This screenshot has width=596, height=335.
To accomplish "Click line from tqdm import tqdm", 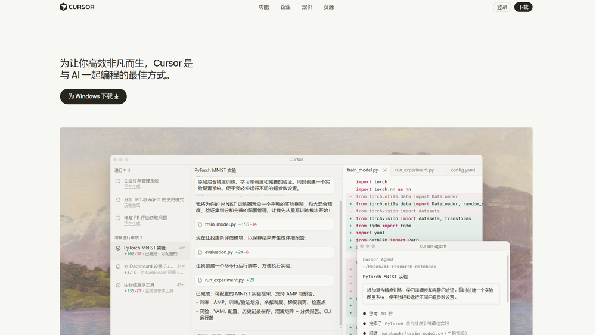I will coord(383,226).
